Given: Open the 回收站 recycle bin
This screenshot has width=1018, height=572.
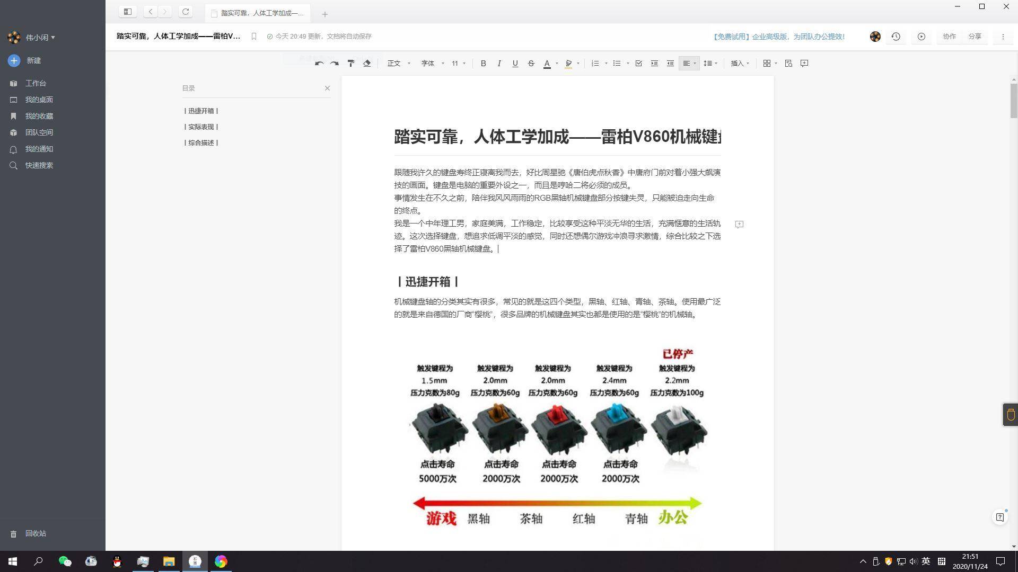Looking at the screenshot, I should click(29, 533).
